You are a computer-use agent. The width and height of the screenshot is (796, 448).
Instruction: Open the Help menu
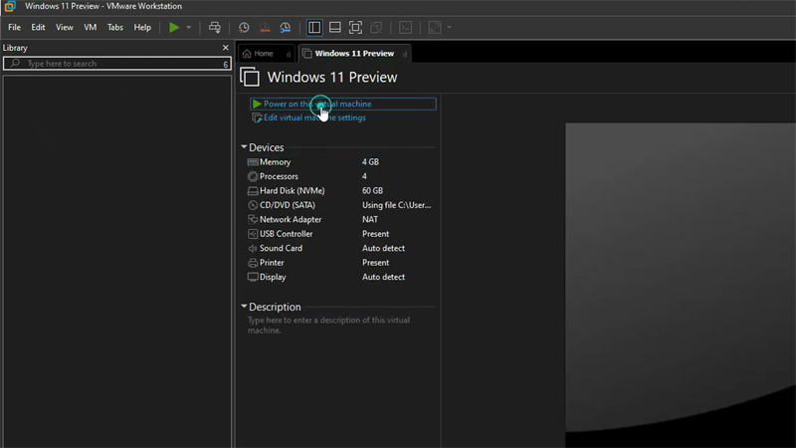coord(142,28)
